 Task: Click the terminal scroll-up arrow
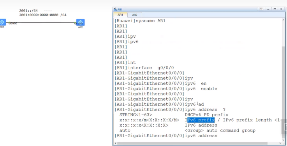283,20
